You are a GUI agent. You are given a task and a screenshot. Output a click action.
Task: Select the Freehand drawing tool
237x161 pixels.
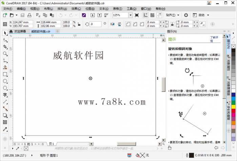[5, 61]
